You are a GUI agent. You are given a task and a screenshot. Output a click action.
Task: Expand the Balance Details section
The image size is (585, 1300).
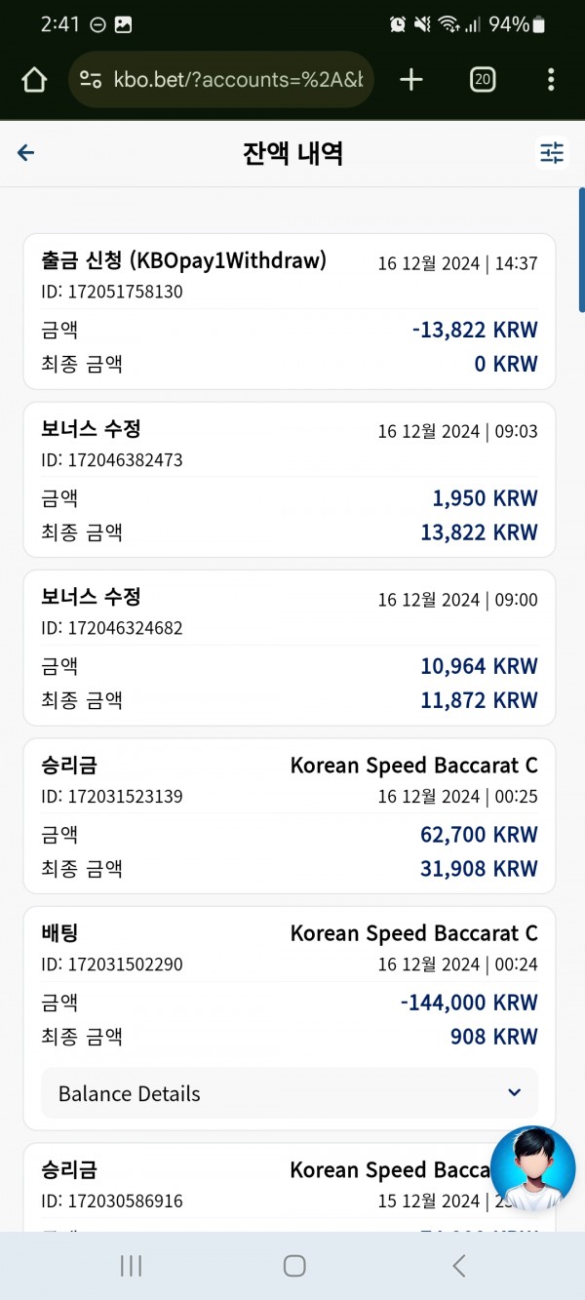[x=290, y=1093]
